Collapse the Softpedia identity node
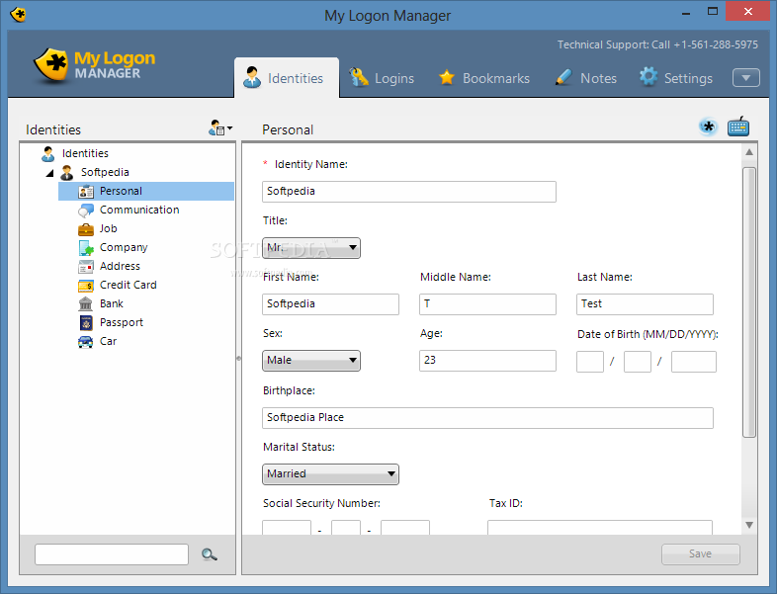The image size is (777, 594). point(49,173)
